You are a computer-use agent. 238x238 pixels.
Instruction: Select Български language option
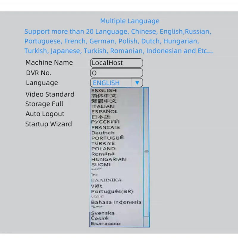tap(106, 224)
